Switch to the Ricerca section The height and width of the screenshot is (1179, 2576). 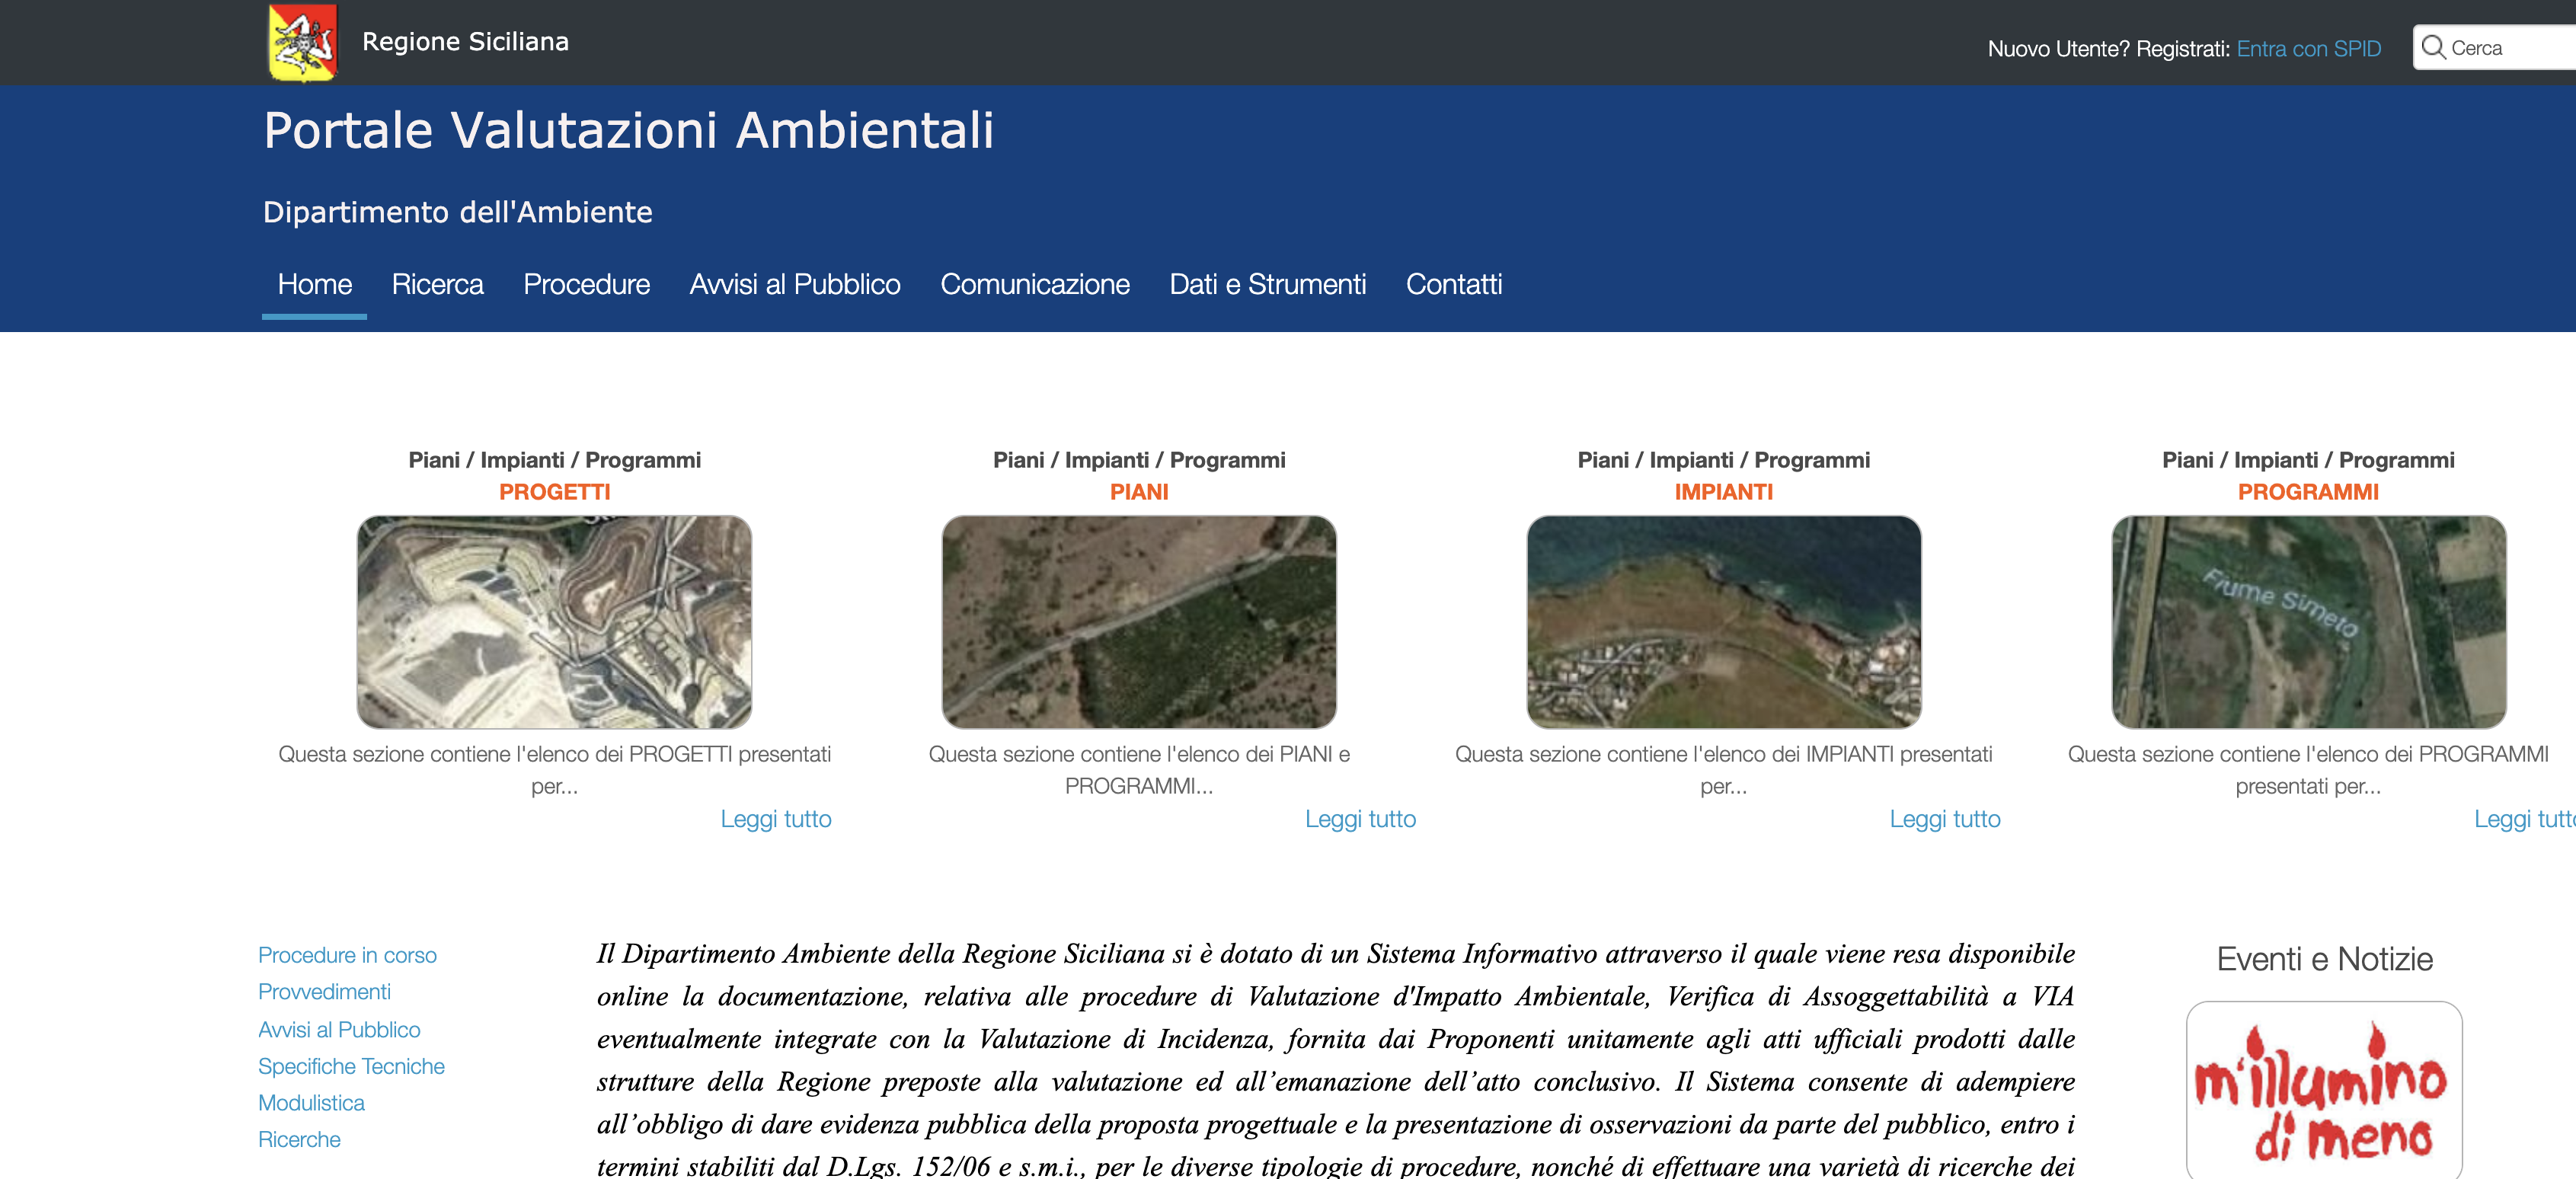437,284
